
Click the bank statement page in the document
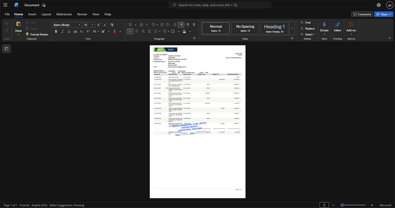pyautogui.click(x=197, y=122)
